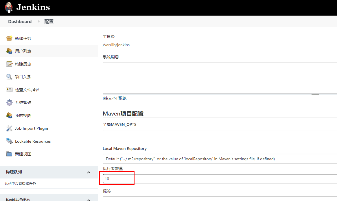Screen dimensions: 337x201
Task: Open 新建任务 link in sidebar
Action: tap(23, 38)
